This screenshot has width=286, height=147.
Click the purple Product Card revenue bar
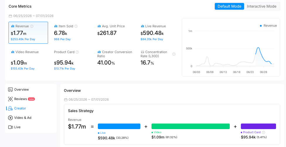coord(258,126)
